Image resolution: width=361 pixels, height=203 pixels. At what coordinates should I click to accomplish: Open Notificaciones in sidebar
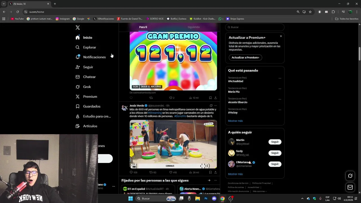(x=91, y=57)
